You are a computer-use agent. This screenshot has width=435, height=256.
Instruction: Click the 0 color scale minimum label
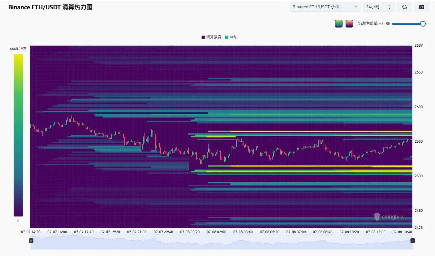(18, 221)
